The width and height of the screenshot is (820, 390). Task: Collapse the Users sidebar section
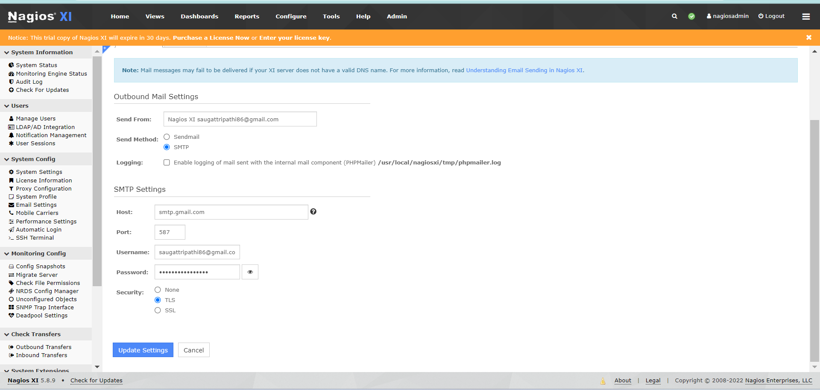pyautogui.click(x=46, y=106)
